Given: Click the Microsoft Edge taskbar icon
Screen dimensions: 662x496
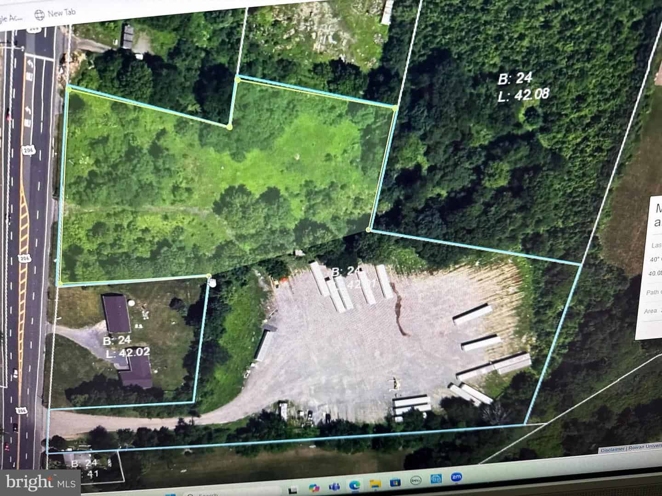Looking at the screenshot, I should pos(355,485).
